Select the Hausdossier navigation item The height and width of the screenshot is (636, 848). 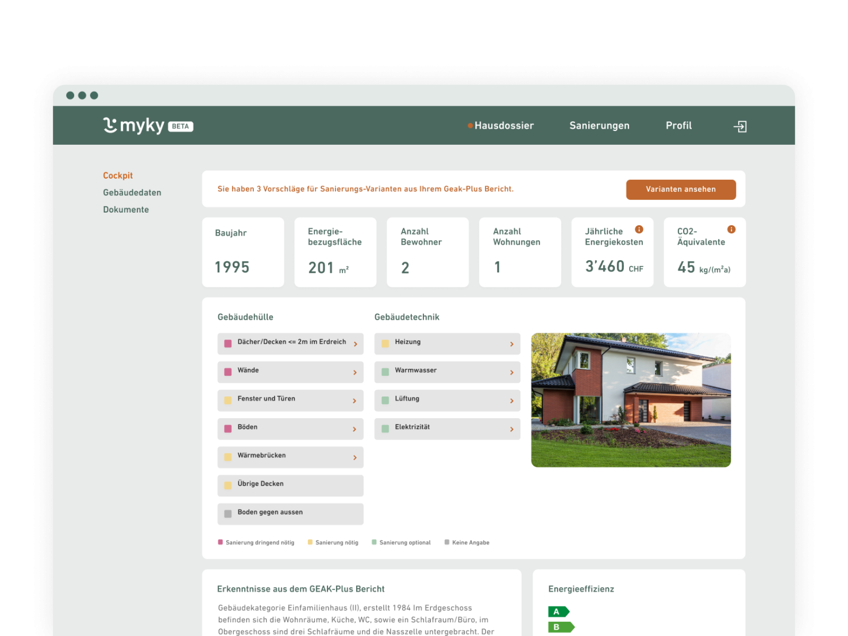[503, 125]
